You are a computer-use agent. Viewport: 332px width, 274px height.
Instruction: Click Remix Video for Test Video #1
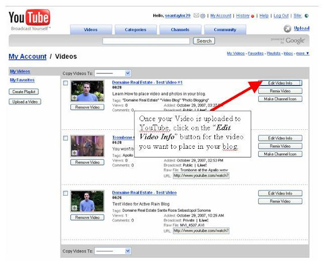tap(280, 91)
